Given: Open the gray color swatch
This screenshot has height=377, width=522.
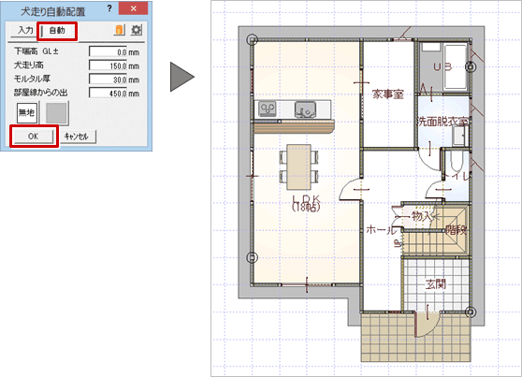Looking at the screenshot, I should (56, 112).
